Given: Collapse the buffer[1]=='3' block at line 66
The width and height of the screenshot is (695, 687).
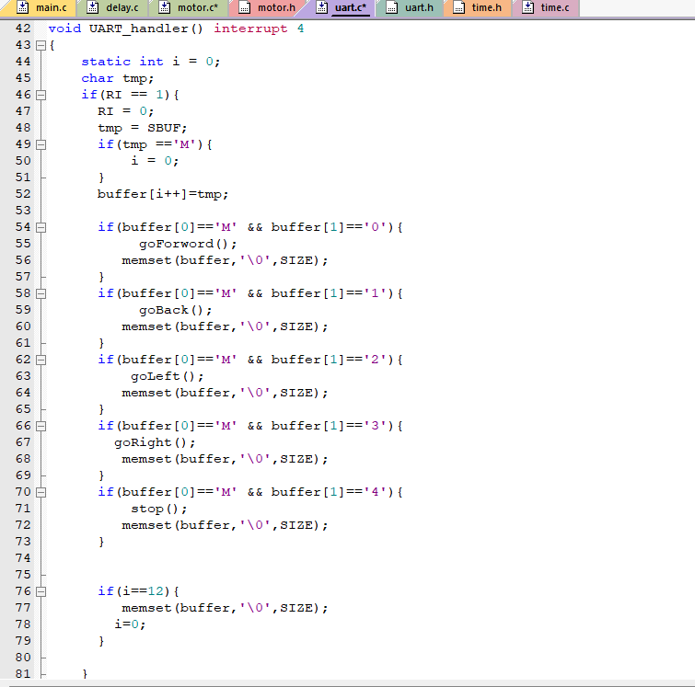Looking at the screenshot, I should [x=41, y=426].
